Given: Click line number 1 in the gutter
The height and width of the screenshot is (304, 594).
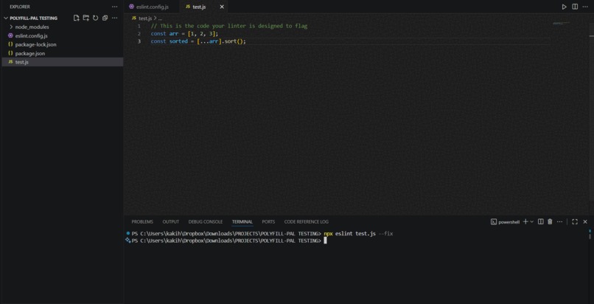Looking at the screenshot, I should [x=139, y=26].
